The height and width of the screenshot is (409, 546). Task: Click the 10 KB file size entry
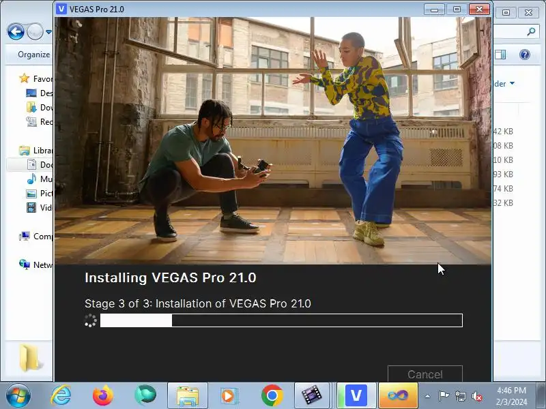pos(503,160)
